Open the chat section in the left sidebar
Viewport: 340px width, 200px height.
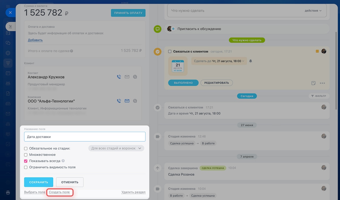point(8,43)
